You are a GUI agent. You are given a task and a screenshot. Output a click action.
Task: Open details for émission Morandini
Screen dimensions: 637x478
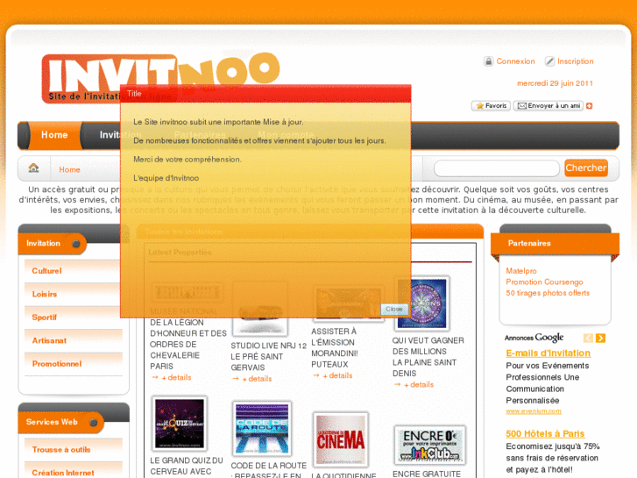337,375
